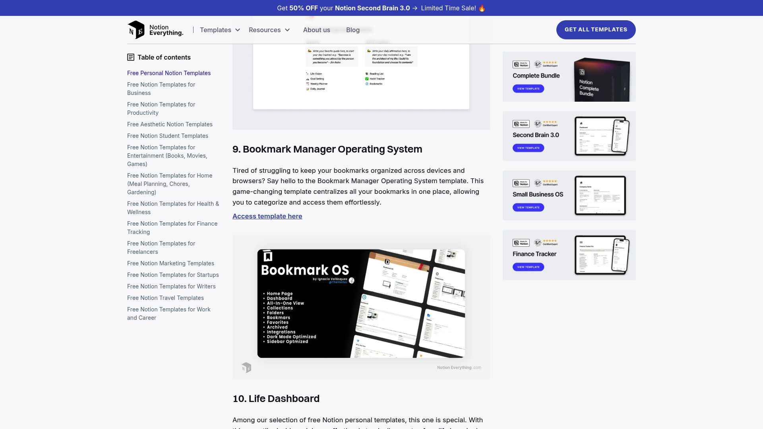
Task: Click Certified Expert badge on Small Business OS
Action: 546,183
